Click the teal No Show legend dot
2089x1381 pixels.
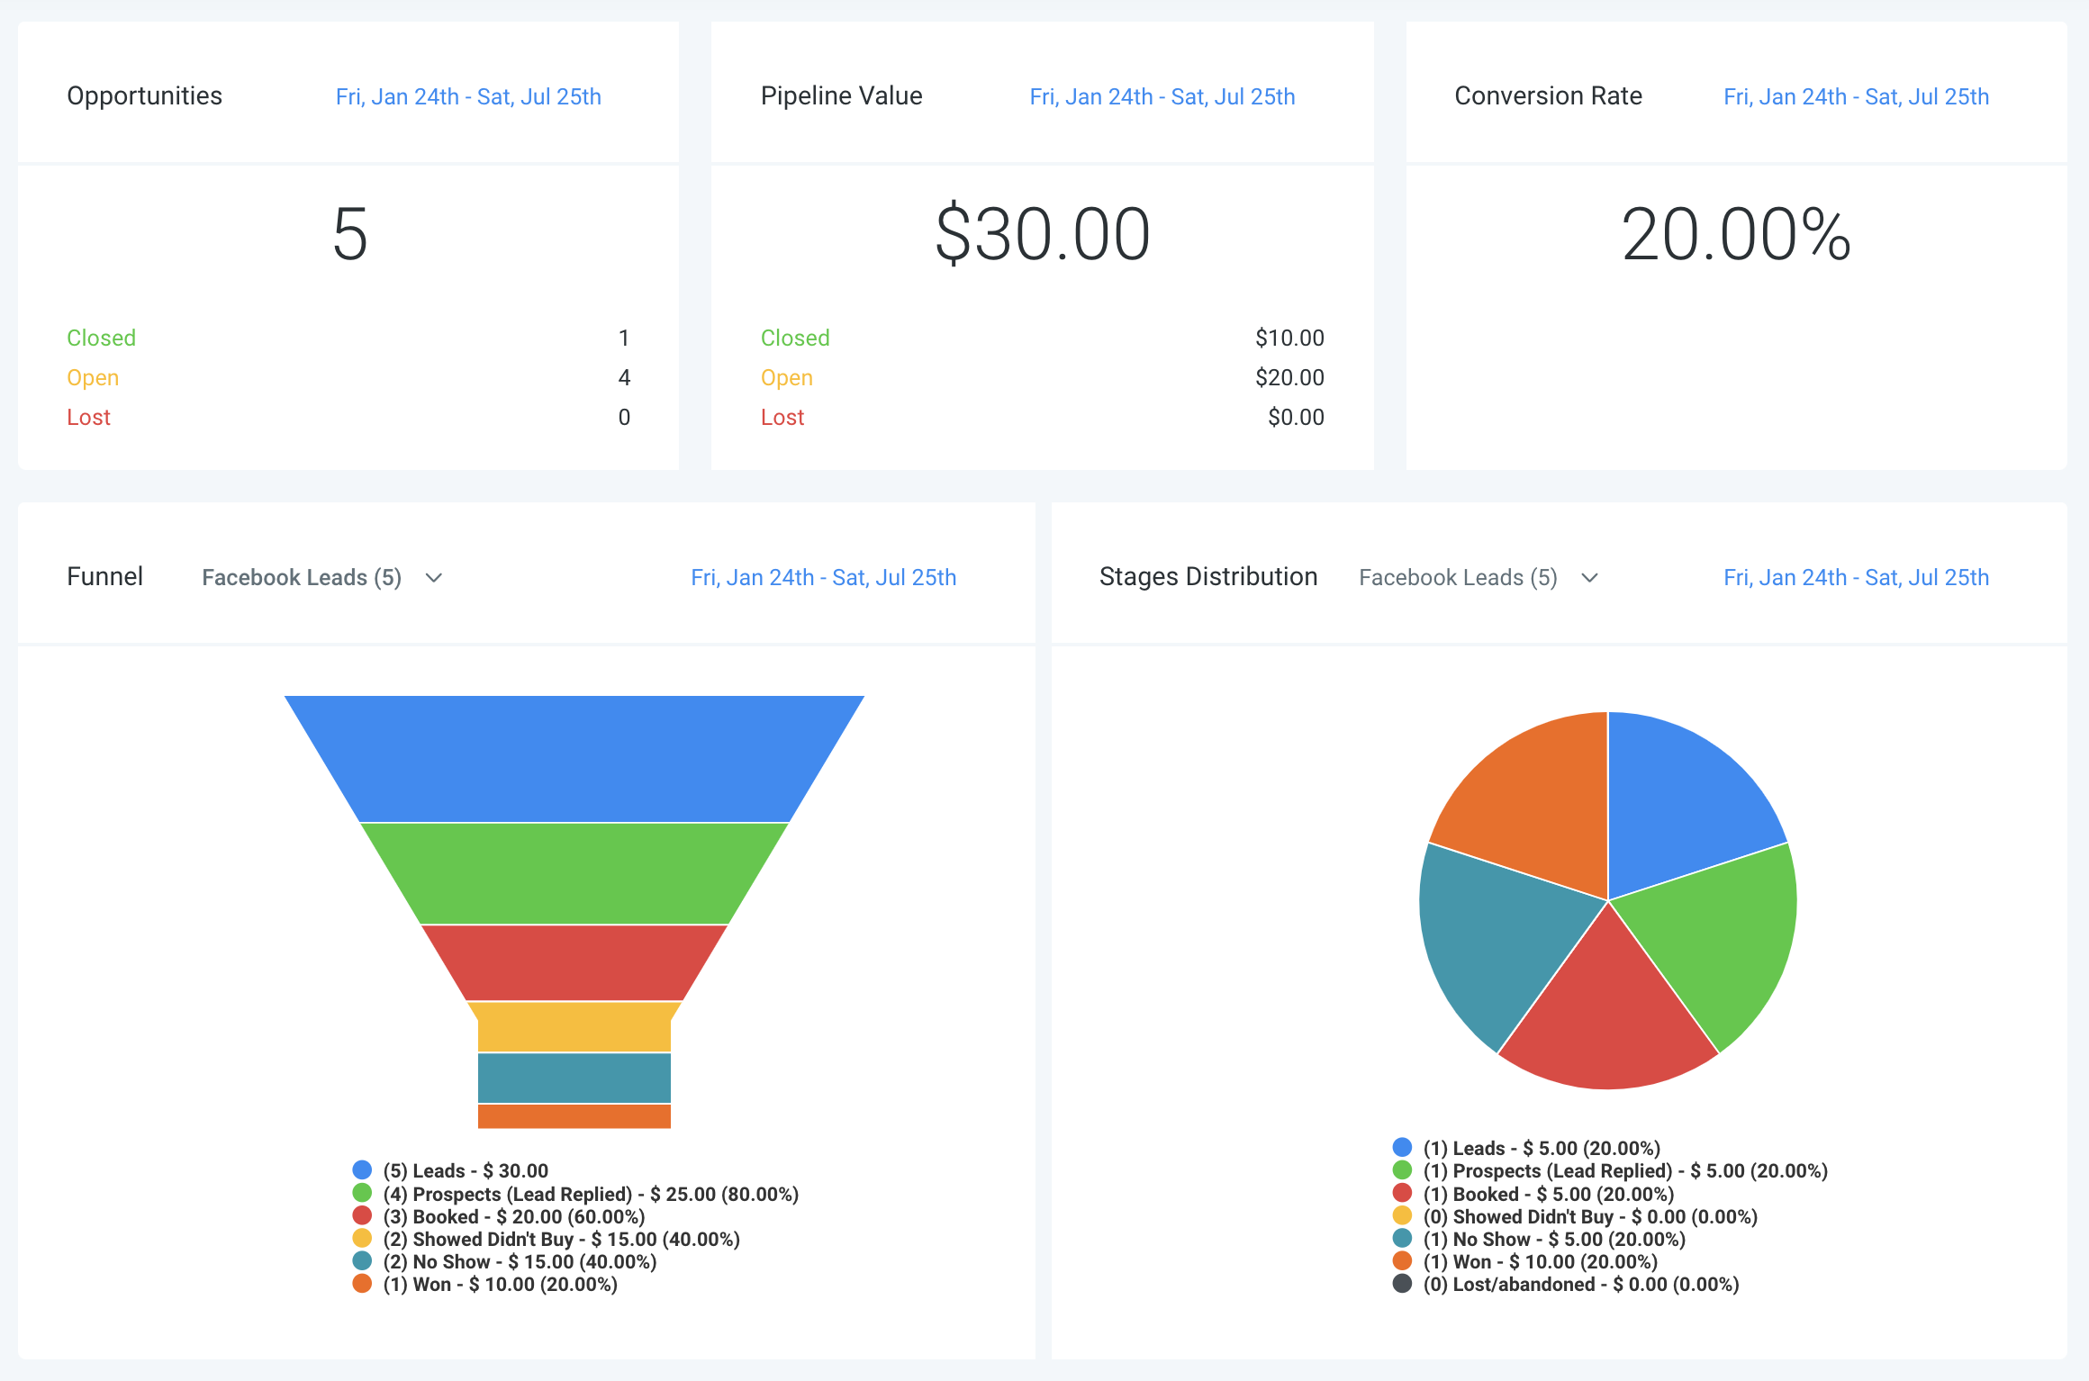click(x=362, y=1261)
